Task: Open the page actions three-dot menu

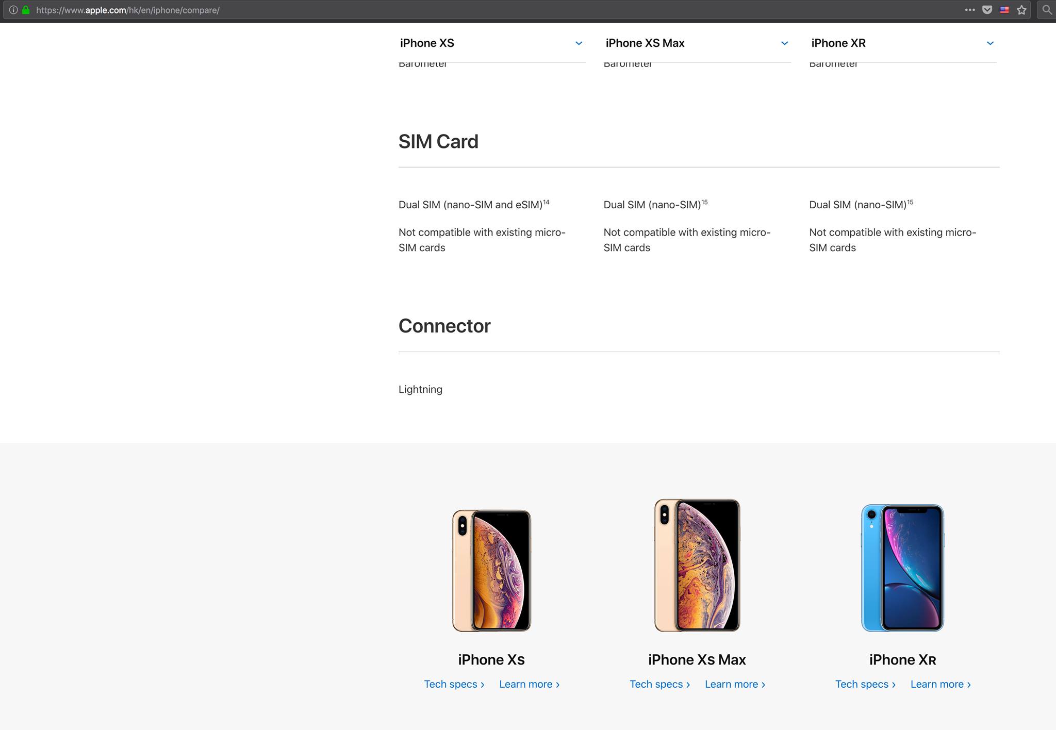Action: click(x=969, y=10)
